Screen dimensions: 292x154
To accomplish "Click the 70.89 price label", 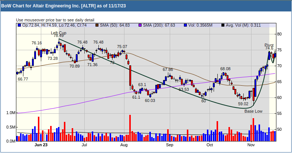I will coord(75,66).
